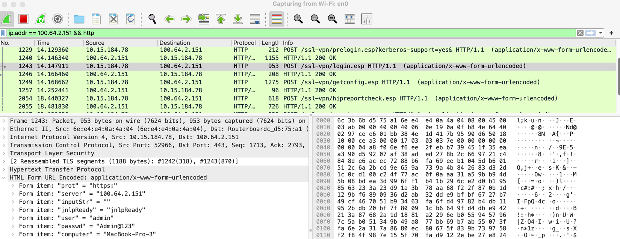Select Form item "user" = "admin" row
Image resolution: width=620 pixels, height=239 pixels.
coord(154,218)
